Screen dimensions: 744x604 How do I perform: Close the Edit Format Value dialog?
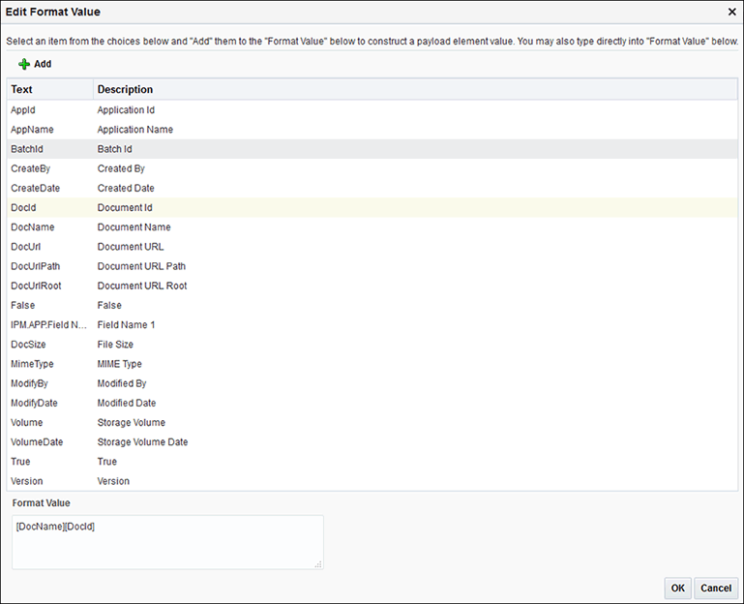[731, 12]
